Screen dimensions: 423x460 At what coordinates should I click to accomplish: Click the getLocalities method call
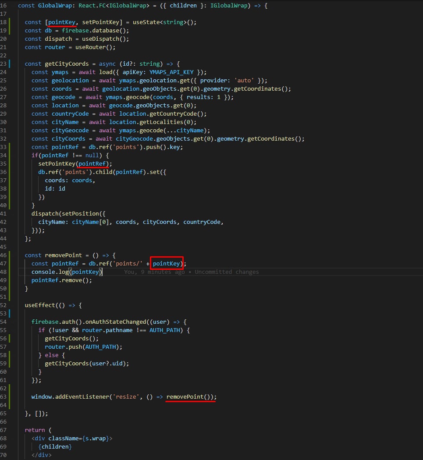click(160, 122)
